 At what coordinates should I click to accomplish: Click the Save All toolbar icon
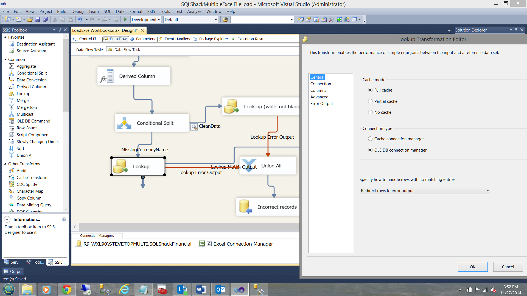tap(45, 19)
